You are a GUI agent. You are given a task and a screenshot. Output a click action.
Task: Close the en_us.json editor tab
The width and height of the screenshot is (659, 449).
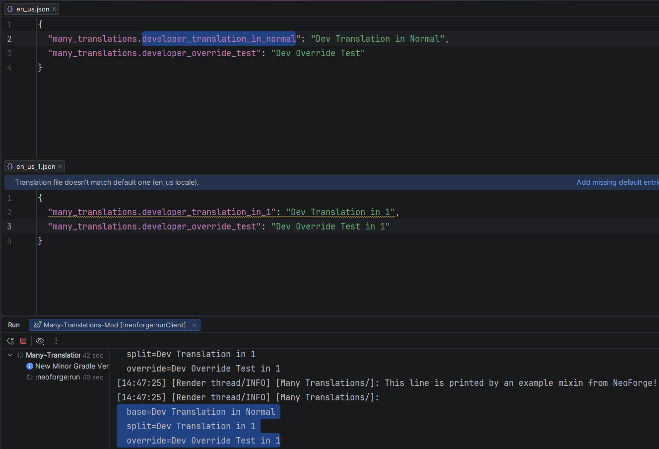(54, 9)
